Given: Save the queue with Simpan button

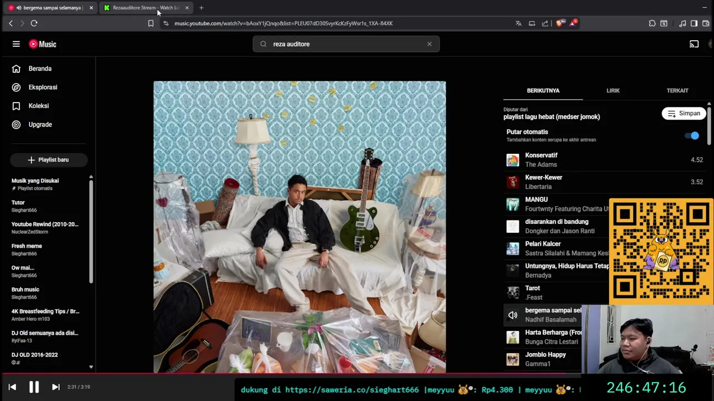Looking at the screenshot, I should 684,114.
